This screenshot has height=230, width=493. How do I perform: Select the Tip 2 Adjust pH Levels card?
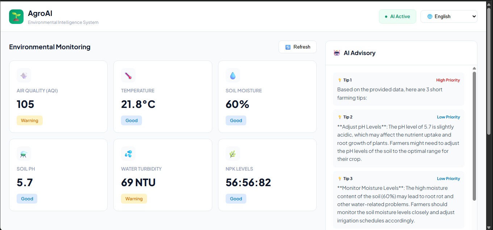coord(398,138)
